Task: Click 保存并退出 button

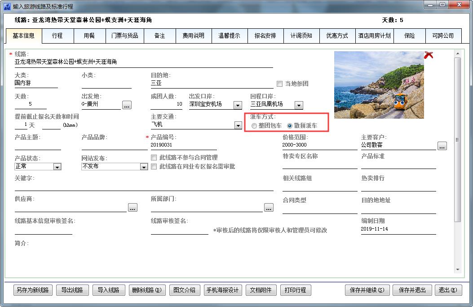Action: click(x=412, y=290)
